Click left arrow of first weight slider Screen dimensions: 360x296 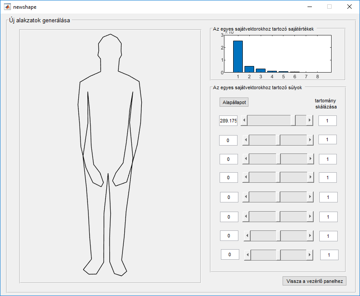click(x=244, y=120)
